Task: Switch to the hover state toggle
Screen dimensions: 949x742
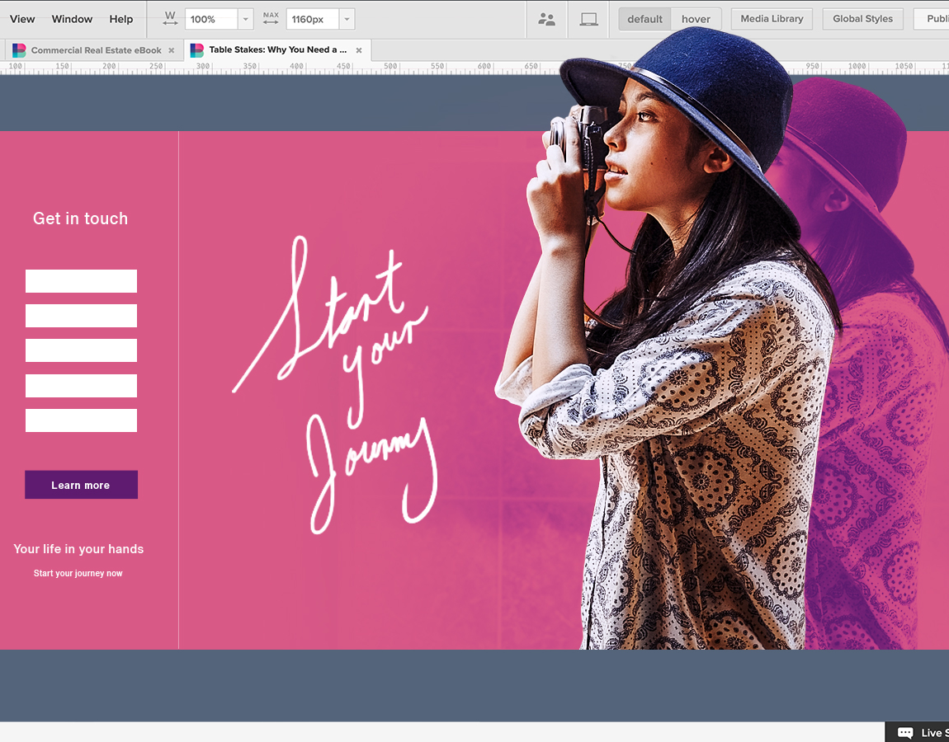Action: (x=696, y=19)
